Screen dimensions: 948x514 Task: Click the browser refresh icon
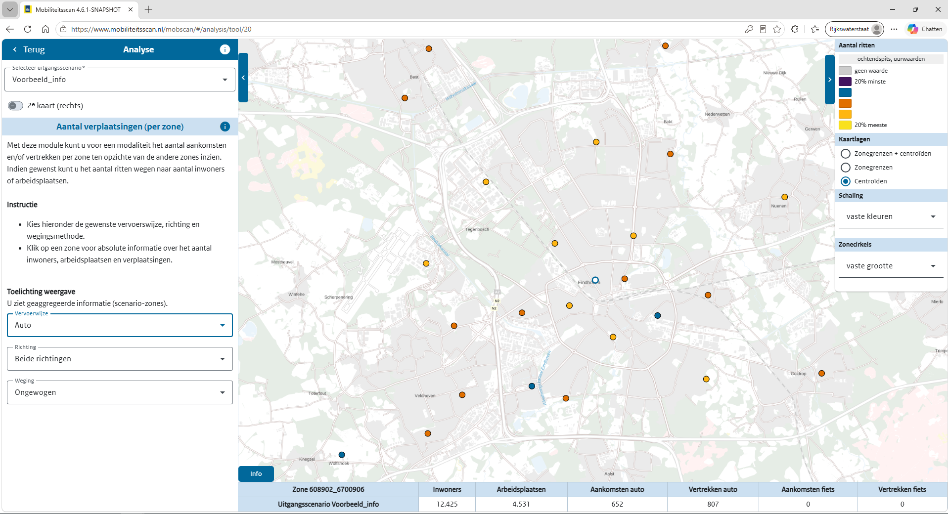click(28, 29)
